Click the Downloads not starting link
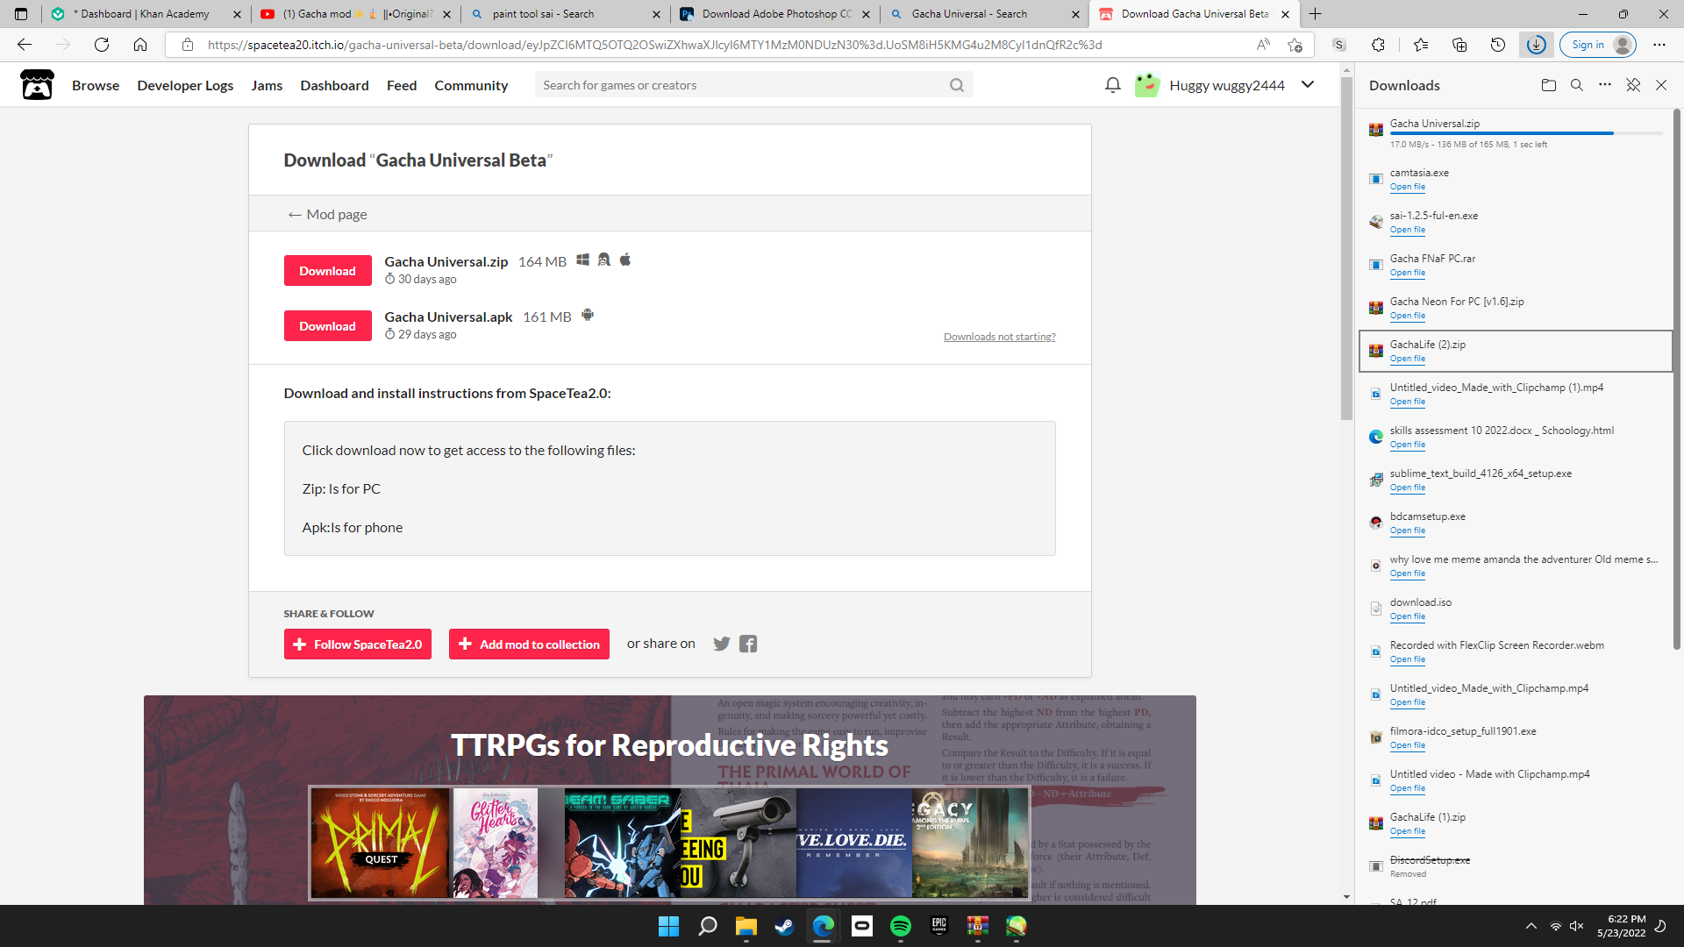The width and height of the screenshot is (1684, 947). coord(999,337)
